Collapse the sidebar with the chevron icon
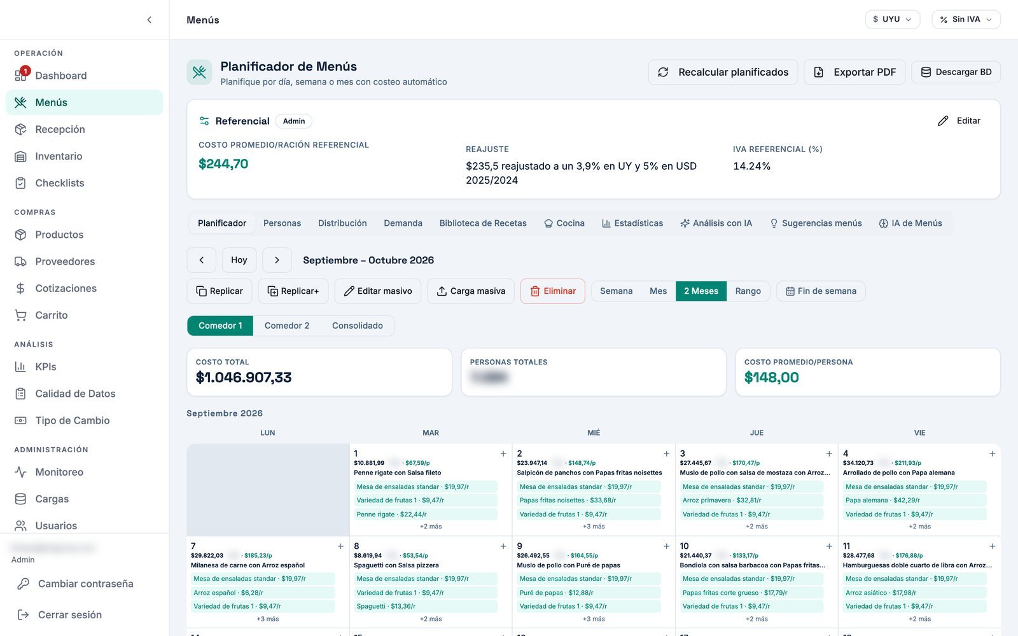 (149, 20)
